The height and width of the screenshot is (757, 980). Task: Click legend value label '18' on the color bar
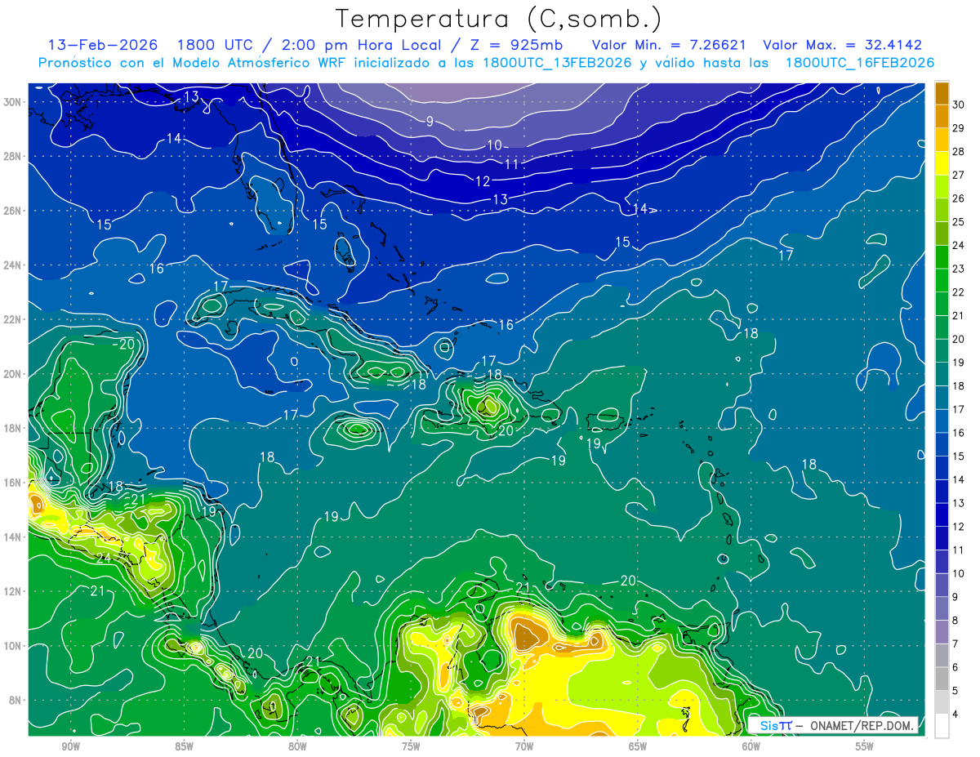coord(959,386)
